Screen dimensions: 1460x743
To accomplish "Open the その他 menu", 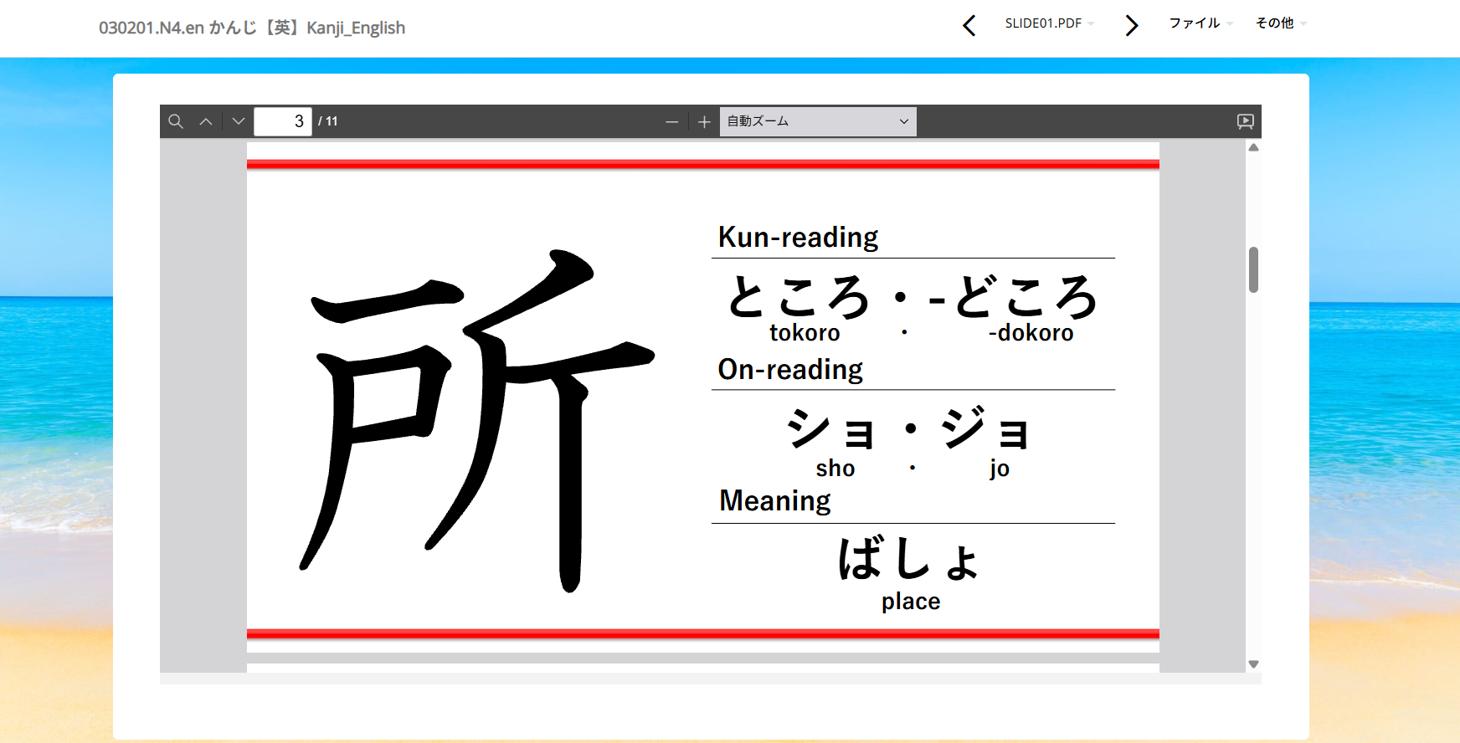I will pyautogui.click(x=1279, y=23).
